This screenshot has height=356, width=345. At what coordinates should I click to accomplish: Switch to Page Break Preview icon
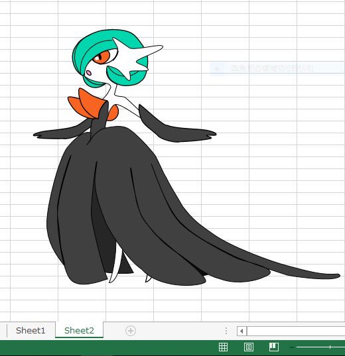(x=274, y=347)
